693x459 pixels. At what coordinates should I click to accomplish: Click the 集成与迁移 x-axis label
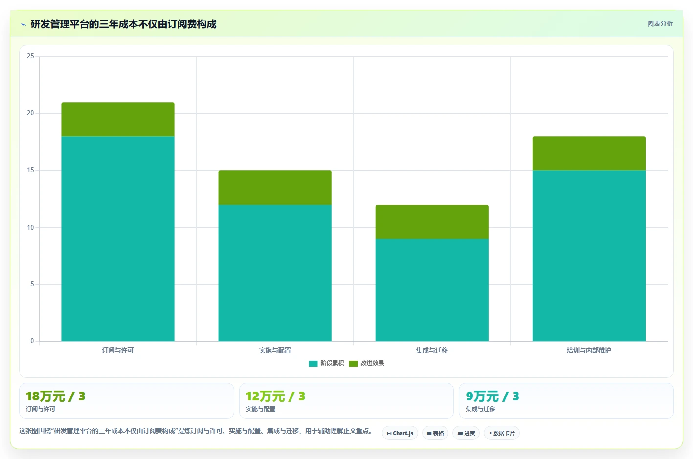click(432, 350)
